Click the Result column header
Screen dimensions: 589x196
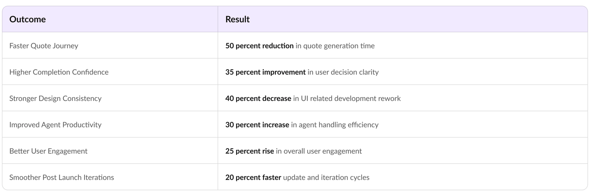pos(237,19)
